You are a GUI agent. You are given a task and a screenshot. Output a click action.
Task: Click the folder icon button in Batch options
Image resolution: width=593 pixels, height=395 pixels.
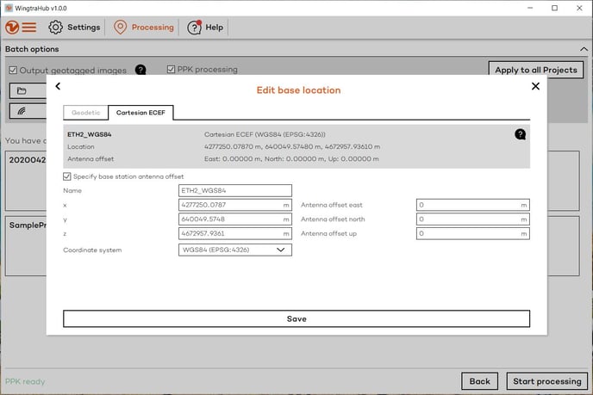(x=22, y=90)
